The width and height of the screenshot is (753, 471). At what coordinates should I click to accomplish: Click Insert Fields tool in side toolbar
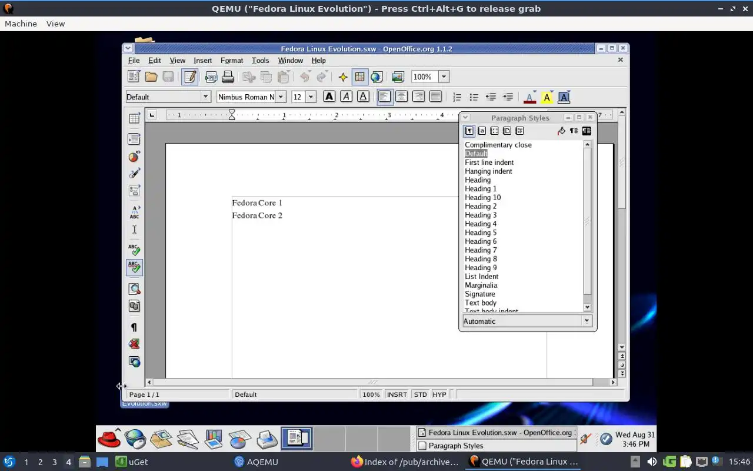click(x=134, y=139)
